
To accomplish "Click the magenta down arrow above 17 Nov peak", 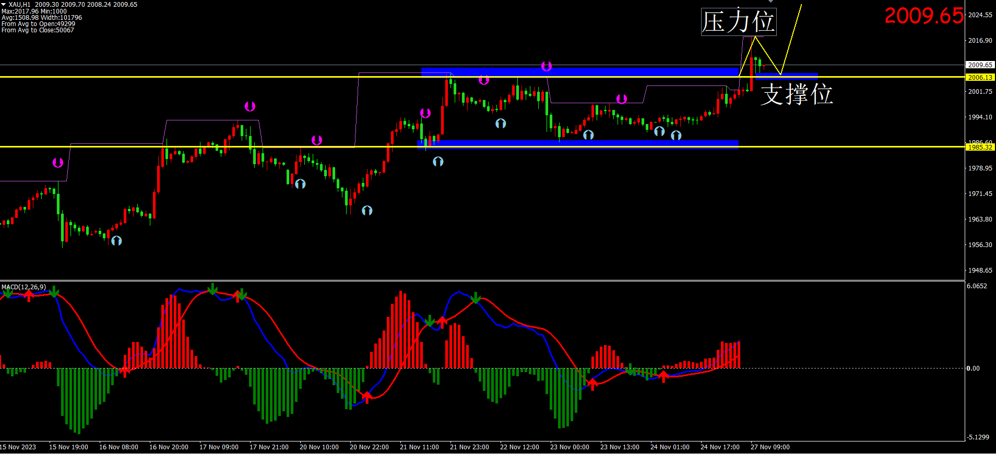I will [x=250, y=106].
